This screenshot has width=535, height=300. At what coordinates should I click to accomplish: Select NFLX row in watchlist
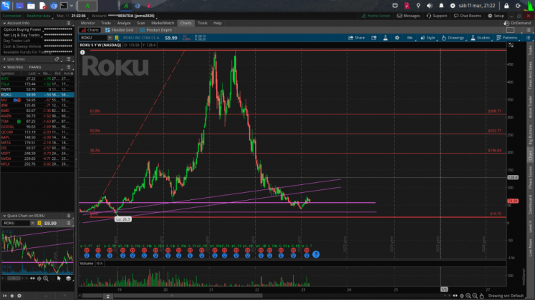click(37, 164)
